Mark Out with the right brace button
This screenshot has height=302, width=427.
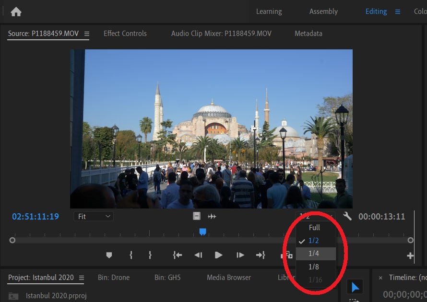pos(150,255)
